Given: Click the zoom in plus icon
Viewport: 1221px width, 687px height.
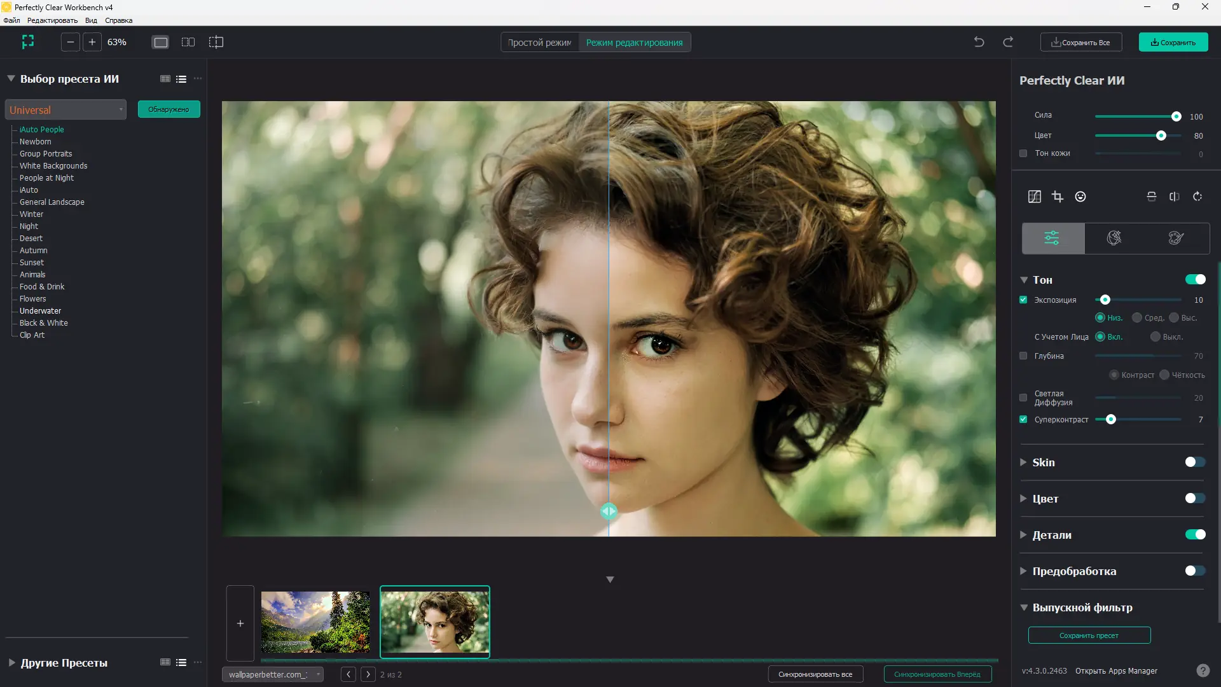Looking at the screenshot, I should point(92,42).
